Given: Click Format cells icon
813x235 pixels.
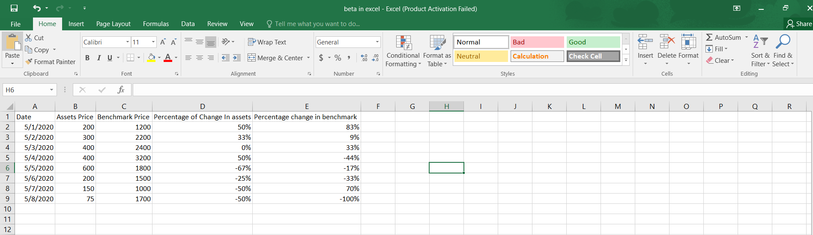Looking at the screenshot, I should (688, 42).
